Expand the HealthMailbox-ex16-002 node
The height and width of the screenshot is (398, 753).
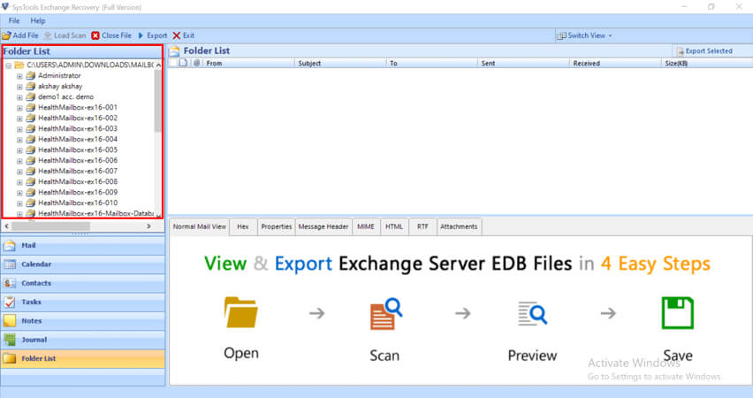pyautogui.click(x=19, y=119)
